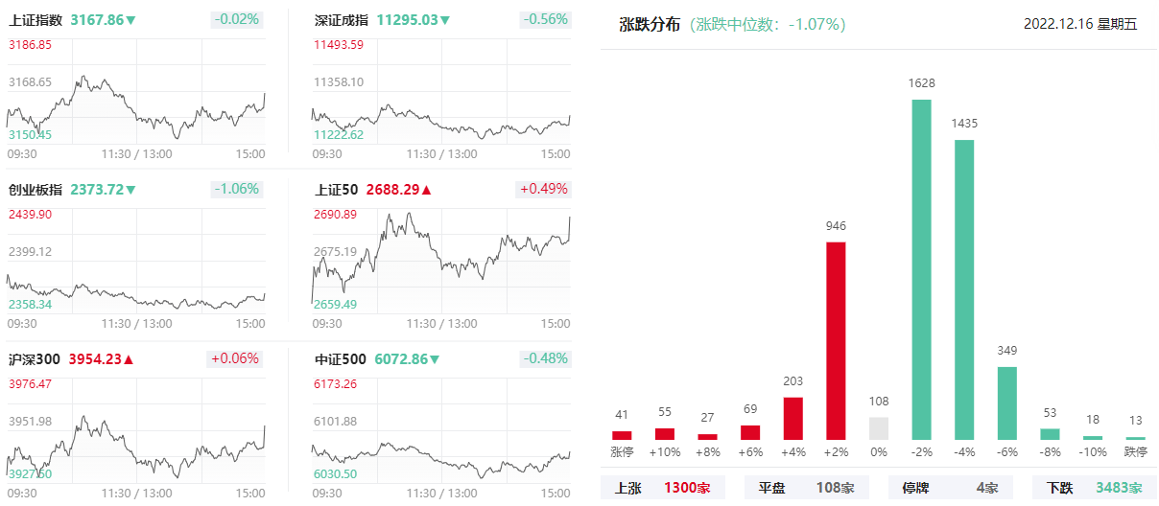Select the -0.56% change badge for 深证成指

coord(544,19)
